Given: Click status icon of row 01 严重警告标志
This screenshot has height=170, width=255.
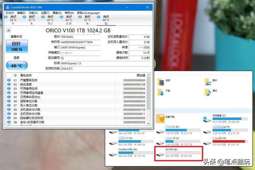Looking at the screenshot, I should coord(9,80).
